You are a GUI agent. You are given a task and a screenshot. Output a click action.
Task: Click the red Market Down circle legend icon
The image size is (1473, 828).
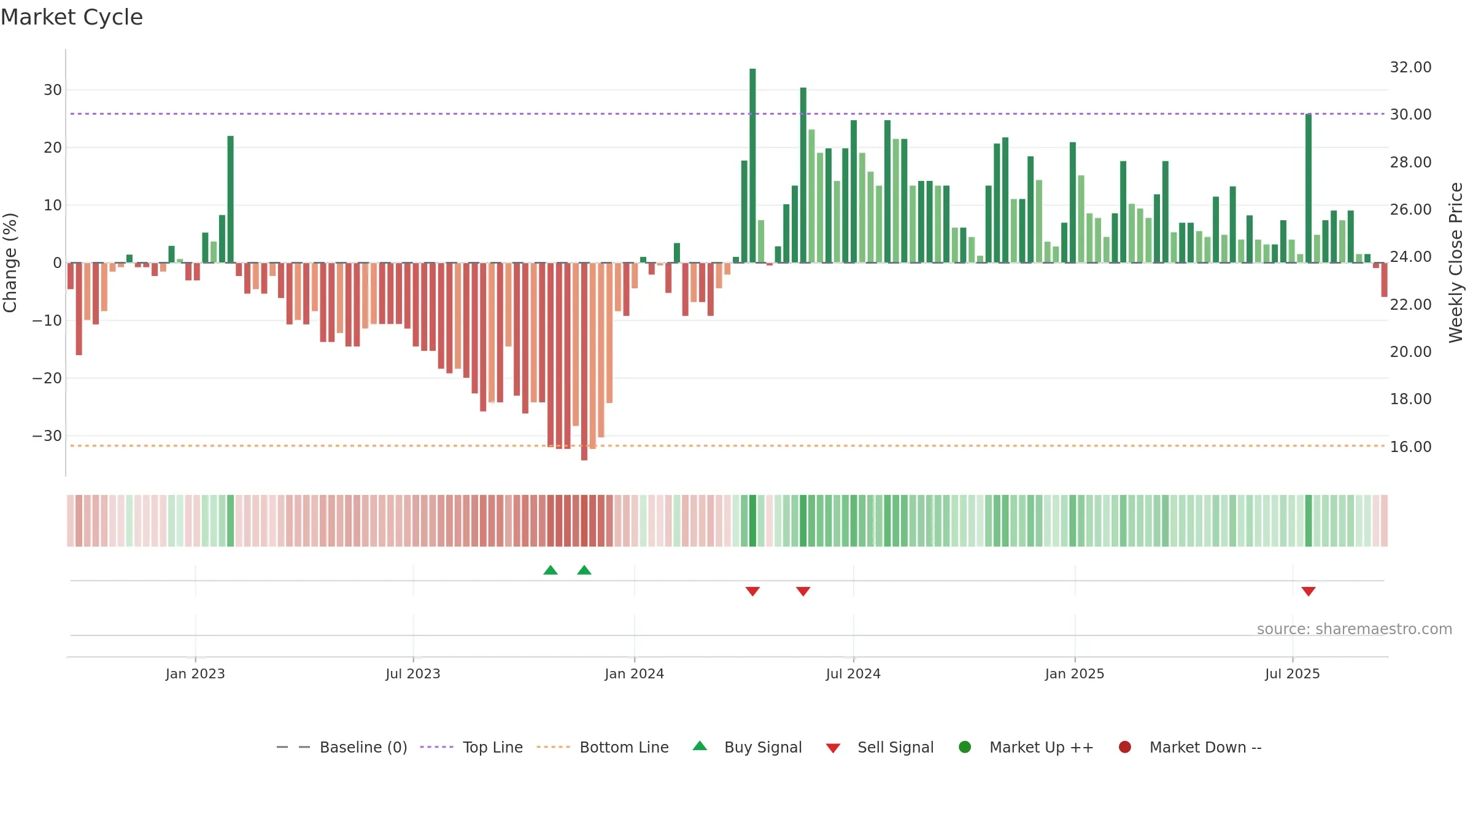coord(1125,747)
